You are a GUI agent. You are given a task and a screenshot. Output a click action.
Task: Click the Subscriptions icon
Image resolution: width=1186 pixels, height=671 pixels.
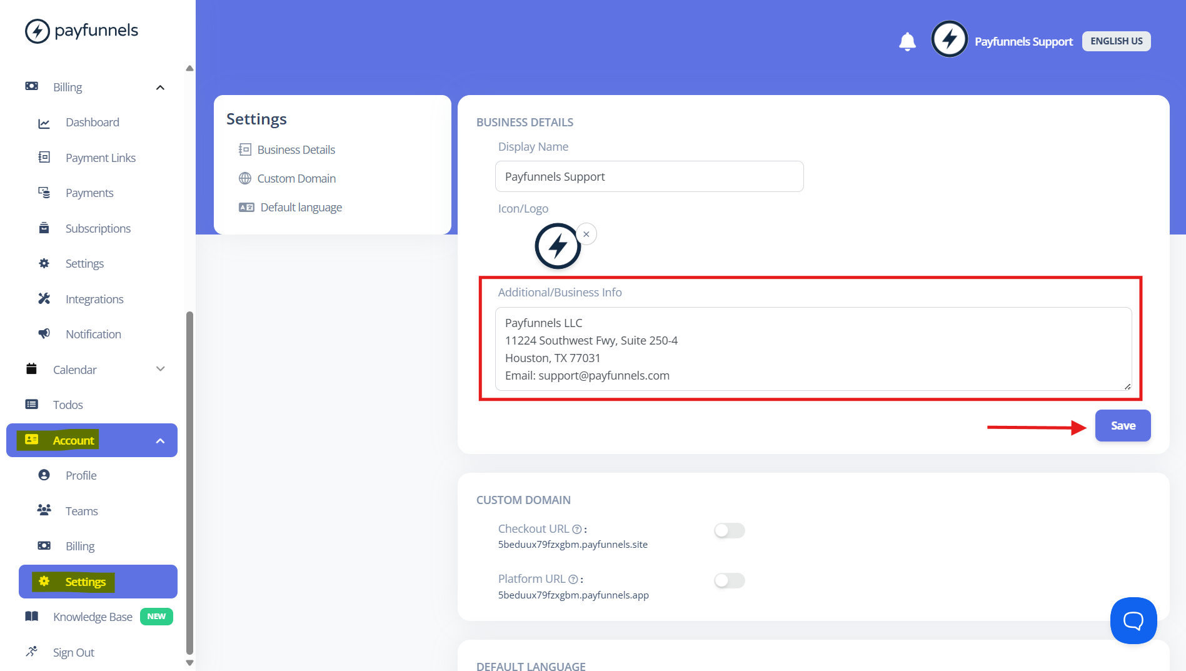click(44, 228)
